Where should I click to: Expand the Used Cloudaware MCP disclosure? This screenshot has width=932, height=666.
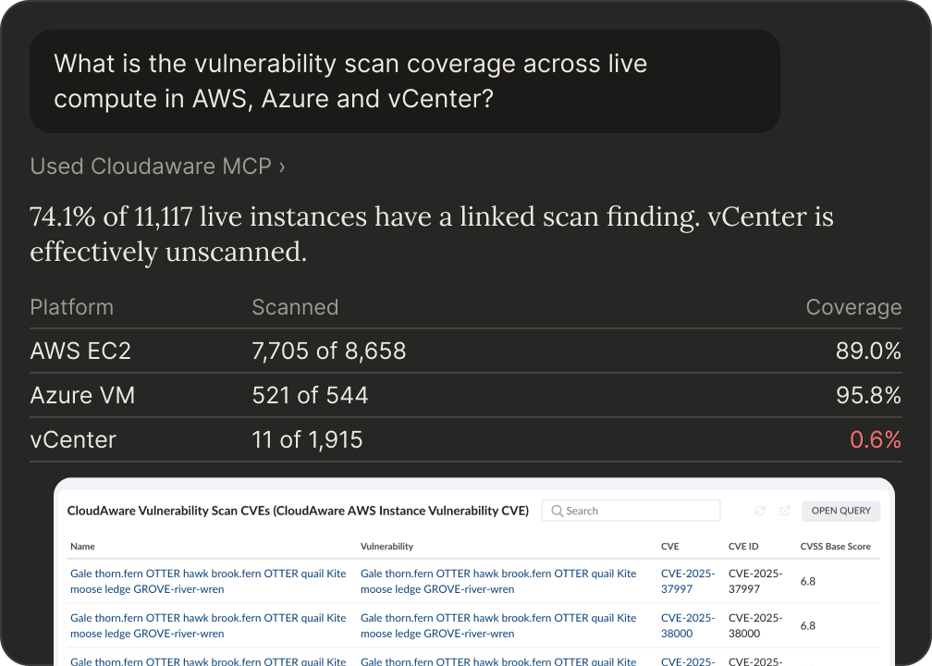tap(157, 166)
